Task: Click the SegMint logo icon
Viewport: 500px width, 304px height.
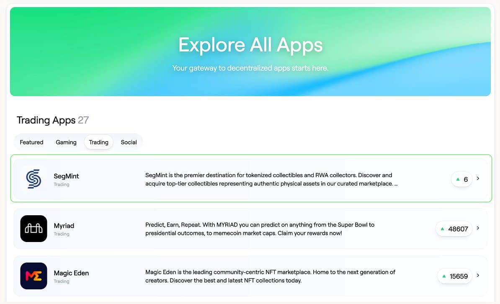Action: 34,179
